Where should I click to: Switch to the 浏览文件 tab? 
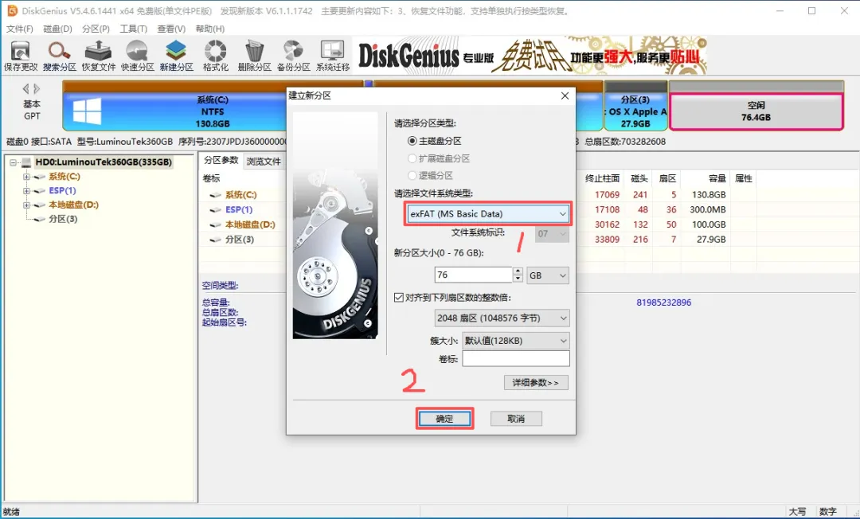click(264, 161)
